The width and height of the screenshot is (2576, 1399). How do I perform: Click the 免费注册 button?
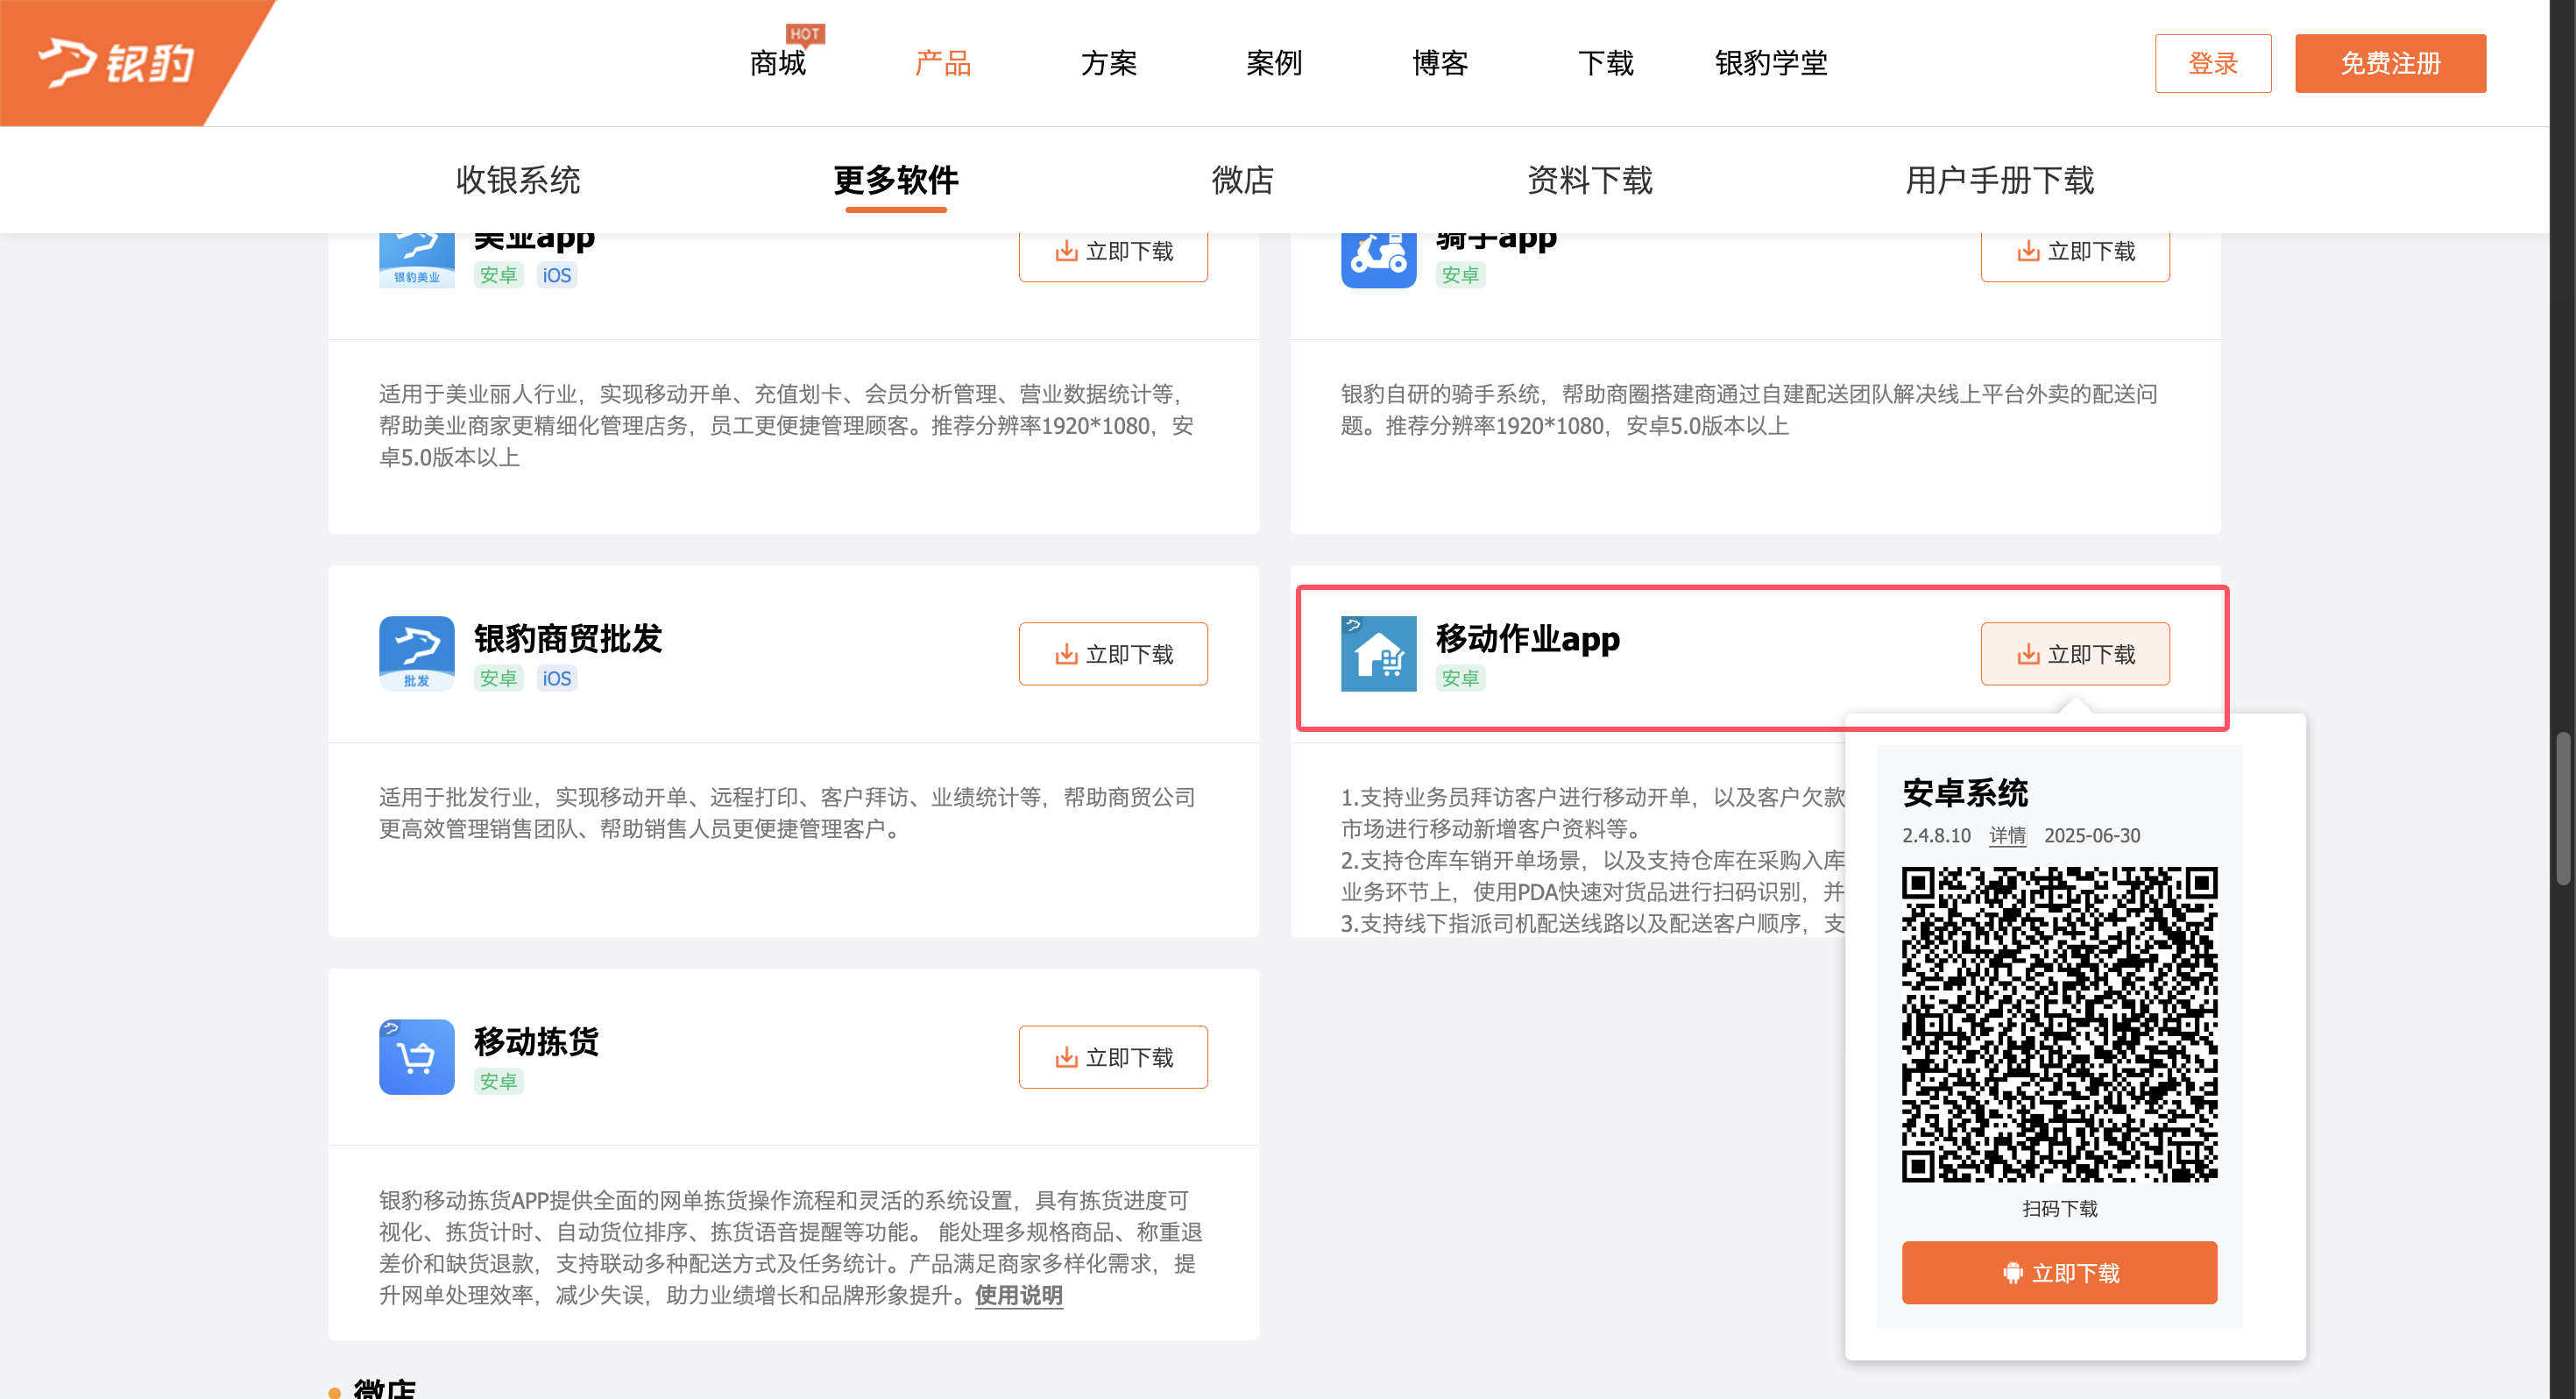pos(2390,63)
